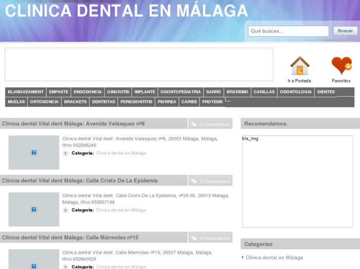Select the ENDODONCIA menu item
Viewport: 360px width, 269px height.
coord(88,92)
